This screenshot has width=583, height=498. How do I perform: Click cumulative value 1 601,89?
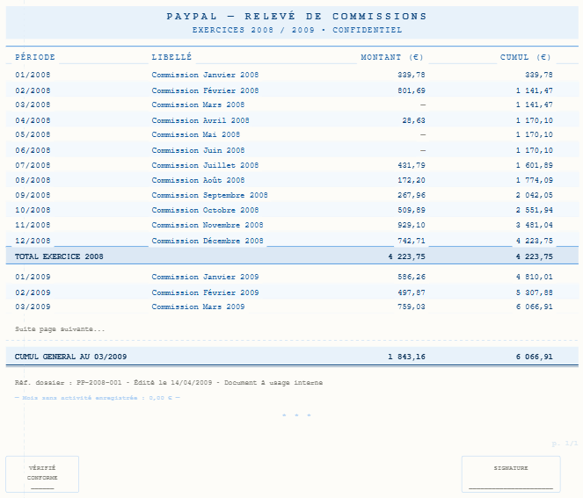point(535,165)
